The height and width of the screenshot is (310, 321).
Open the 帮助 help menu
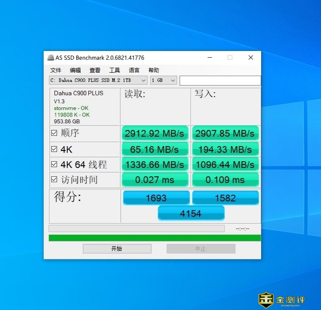tap(154, 70)
